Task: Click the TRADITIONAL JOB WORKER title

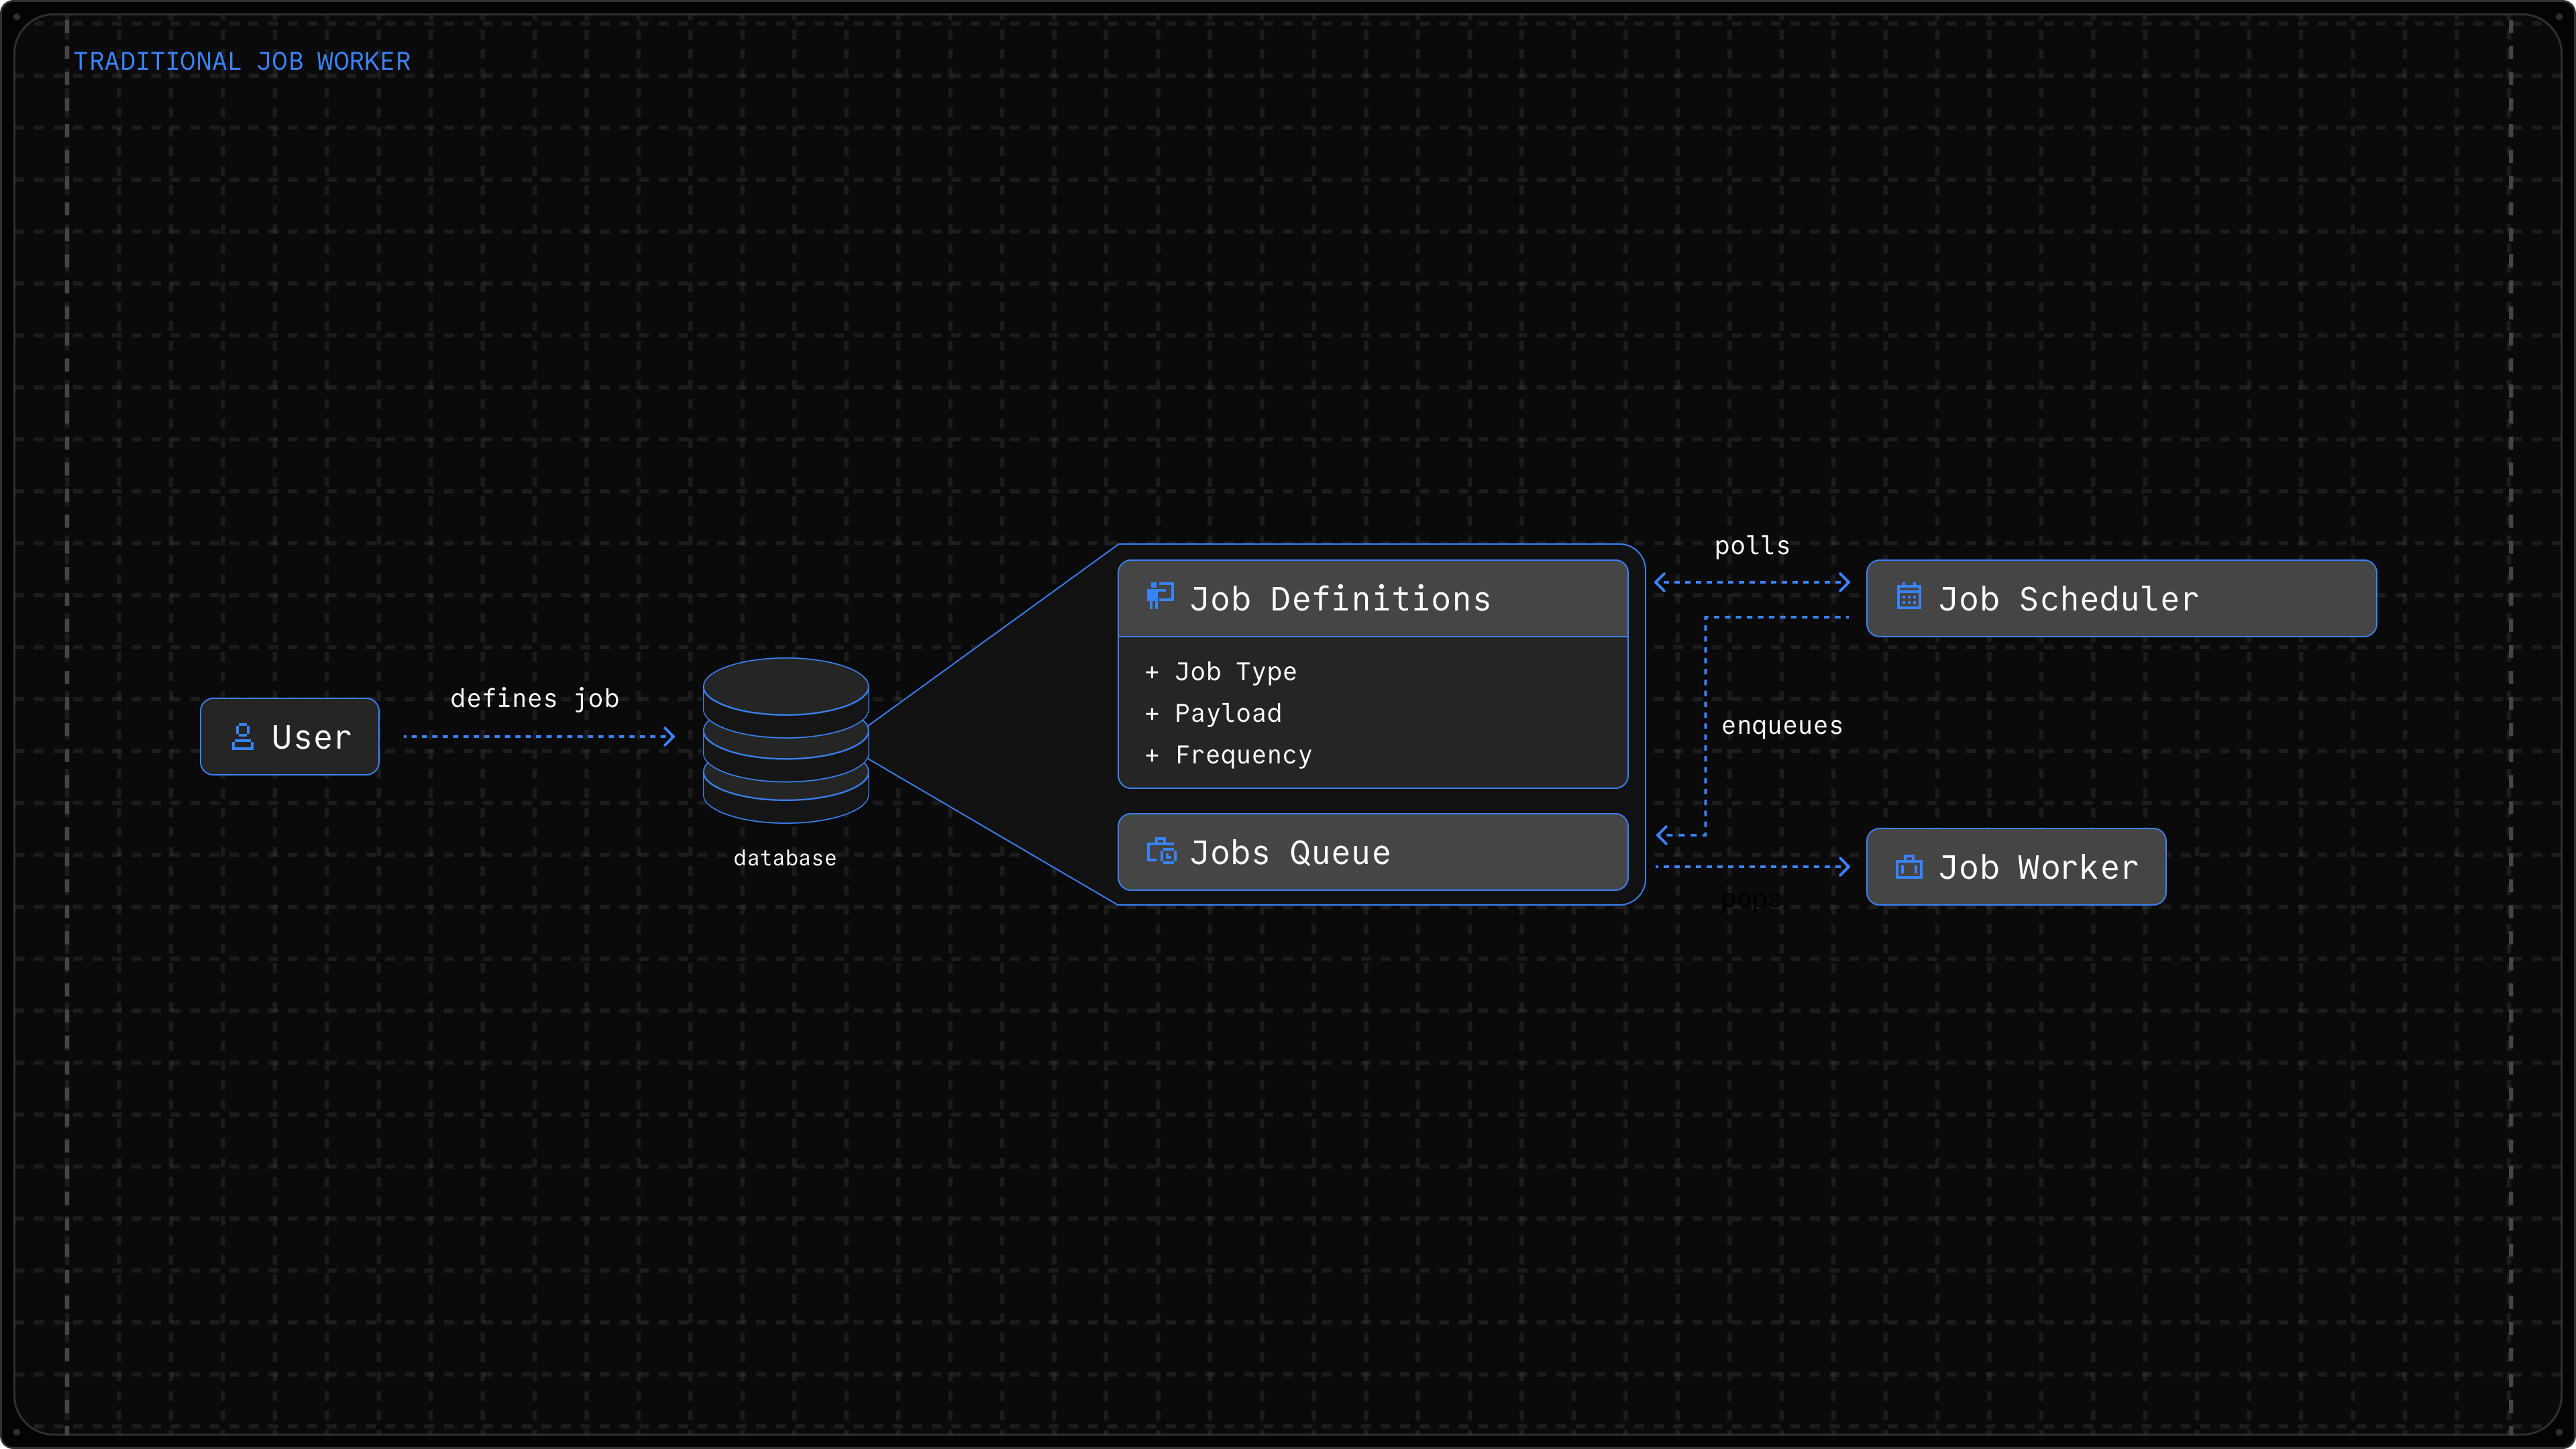Action: [x=242, y=62]
